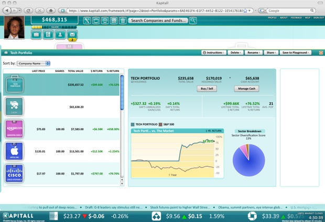Click the 1 YR. RETURN chart label
This screenshot has height=222, width=325.
(x=213, y=131)
